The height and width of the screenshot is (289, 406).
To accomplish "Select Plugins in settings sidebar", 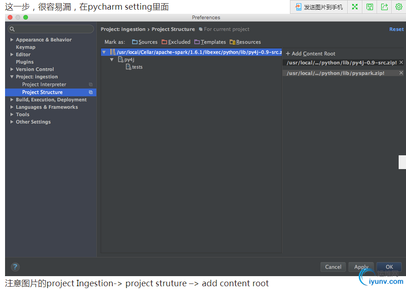I will (x=25, y=62).
